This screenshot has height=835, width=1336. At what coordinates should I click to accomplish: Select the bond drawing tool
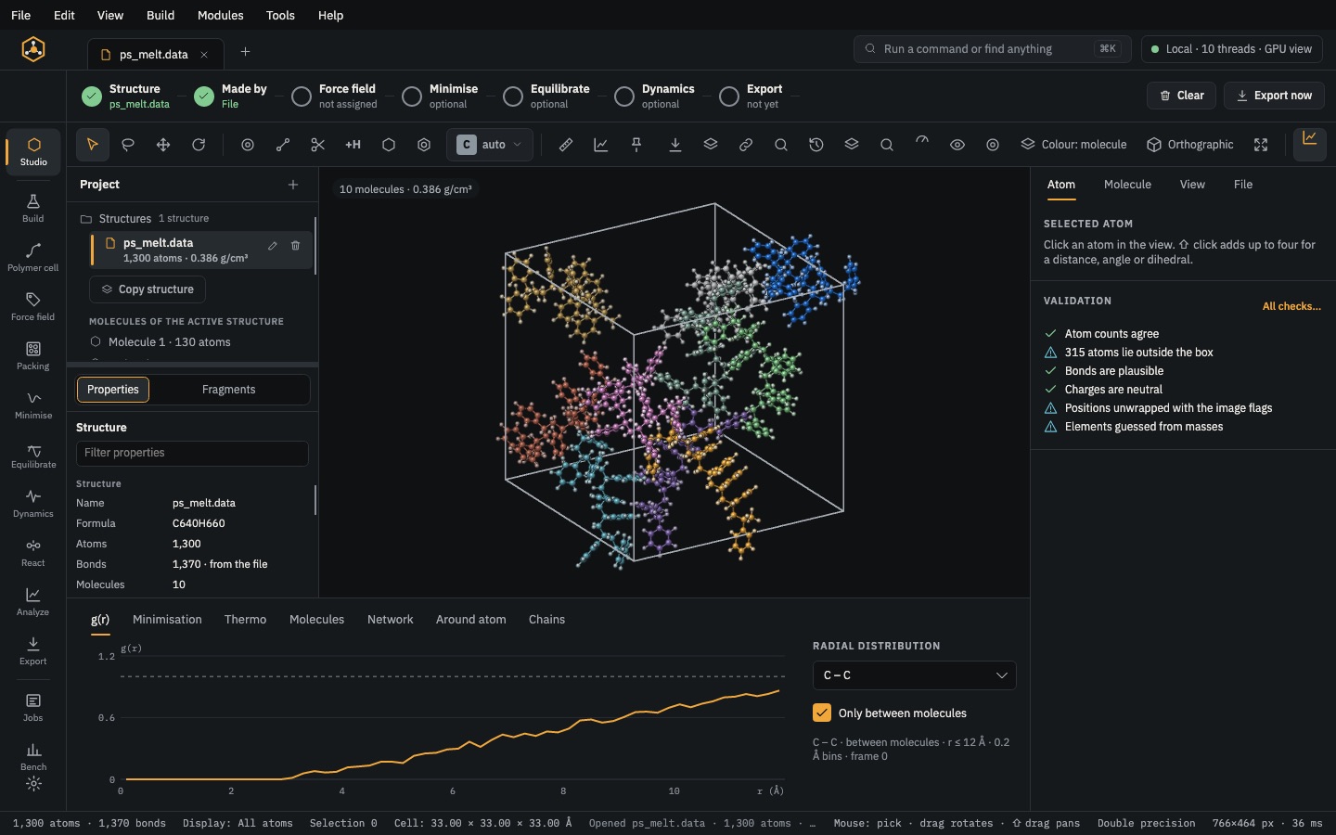283,145
